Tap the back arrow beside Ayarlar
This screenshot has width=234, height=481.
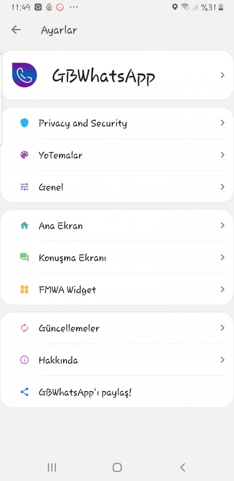click(x=15, y=30)
